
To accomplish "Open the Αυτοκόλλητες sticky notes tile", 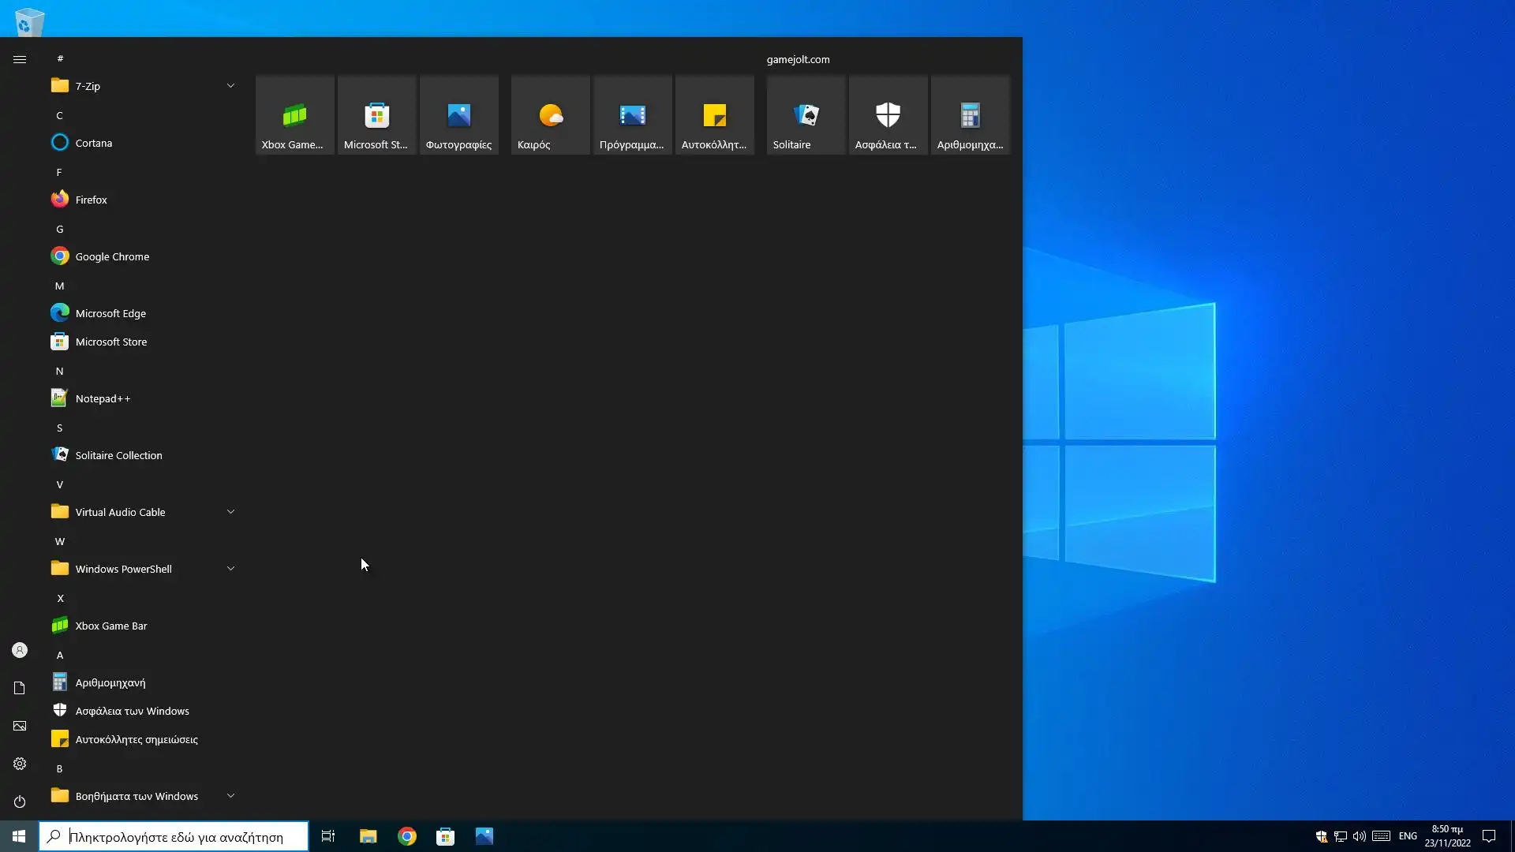I will click(x=714, y=115).
